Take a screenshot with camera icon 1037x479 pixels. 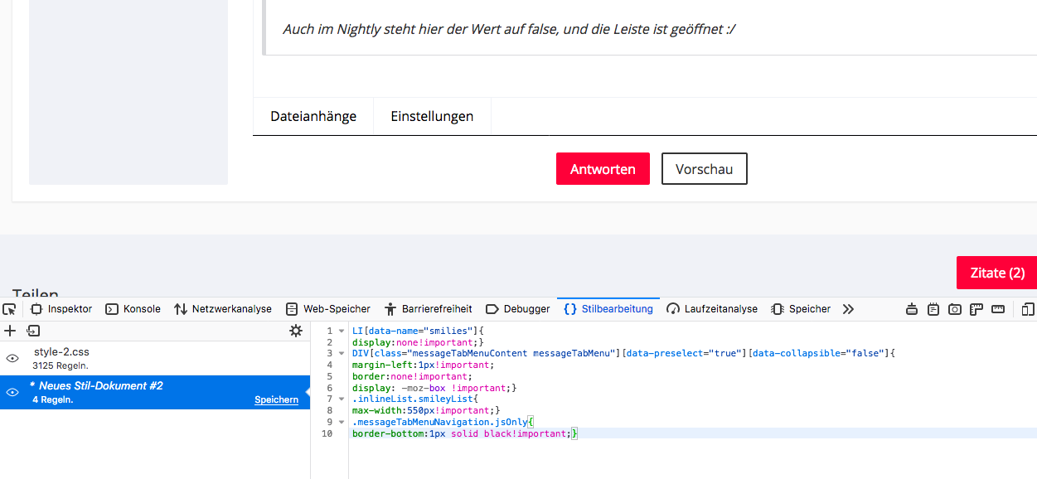coord(955,309)
